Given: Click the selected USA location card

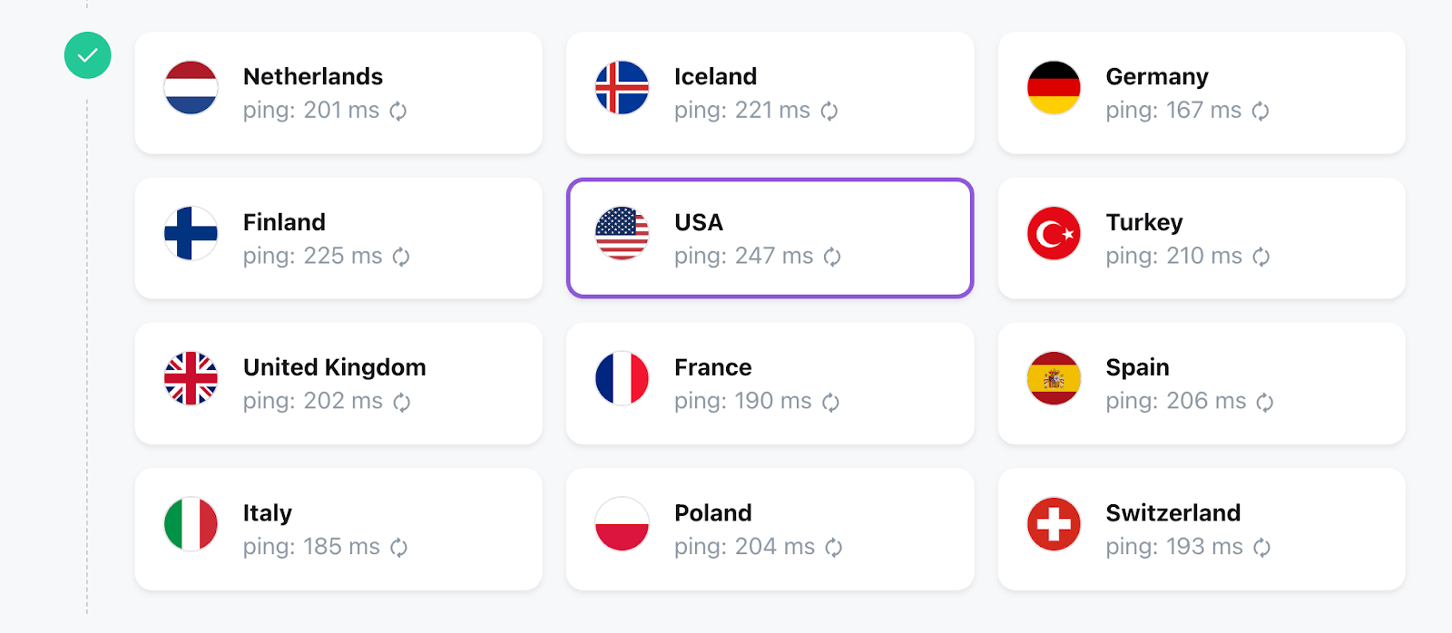Looking at the screenshot, I should [770, 238].
